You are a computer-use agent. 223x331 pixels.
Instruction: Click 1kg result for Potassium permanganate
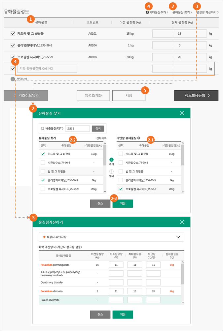[x=172, y=265]
